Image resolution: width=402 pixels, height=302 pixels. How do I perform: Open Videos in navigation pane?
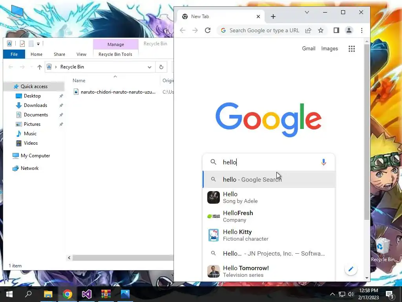[x=31, y=143]
